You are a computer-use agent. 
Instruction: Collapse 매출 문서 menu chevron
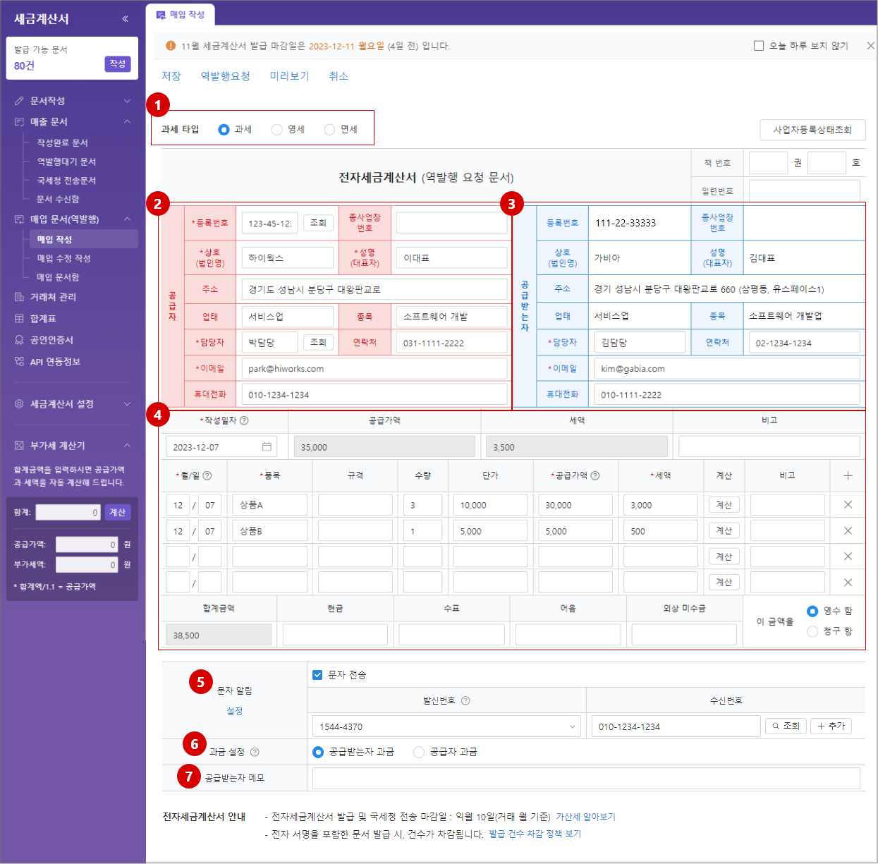(x=127, y=121)
